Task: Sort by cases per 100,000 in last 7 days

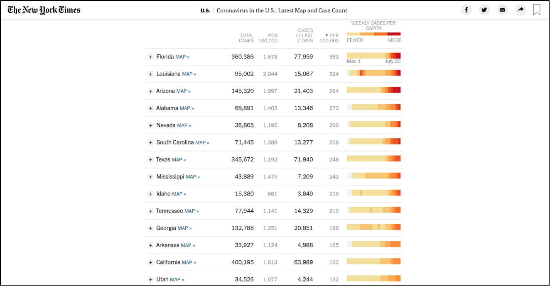Action: (x=329, y=38)
